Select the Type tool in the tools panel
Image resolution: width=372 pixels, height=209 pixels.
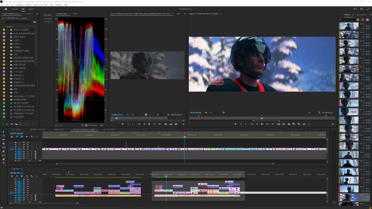4,163
